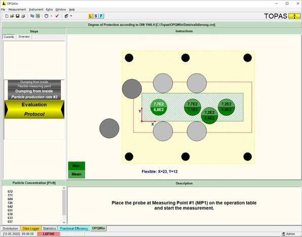The height and width of the screenshot is (237, 302).
Task: Toggle the blue S mode button
Action: tap(96, 16)
